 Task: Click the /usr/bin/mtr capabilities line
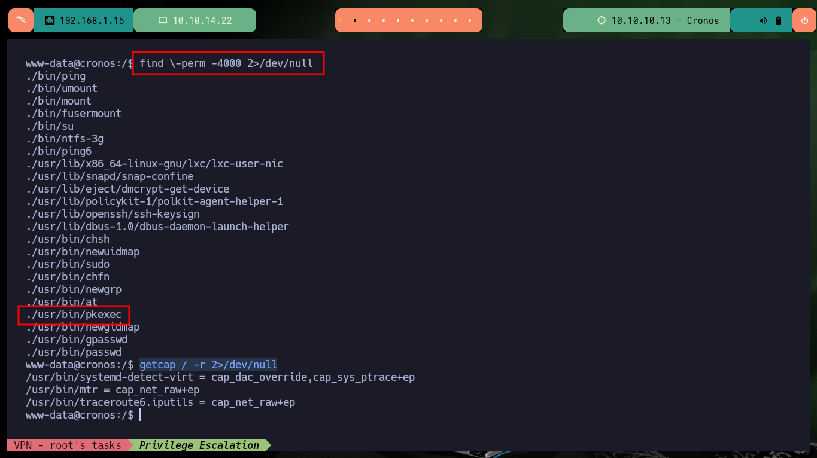(x=113, y=390)
